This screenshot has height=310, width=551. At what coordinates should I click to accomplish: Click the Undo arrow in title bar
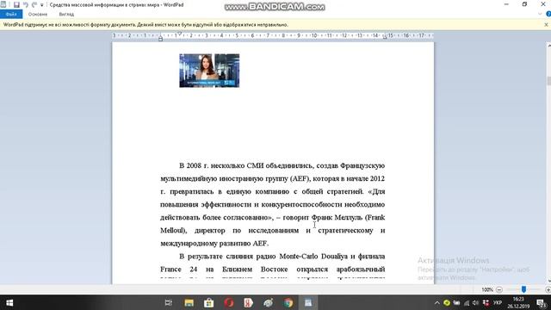click(x=26, y=5)
